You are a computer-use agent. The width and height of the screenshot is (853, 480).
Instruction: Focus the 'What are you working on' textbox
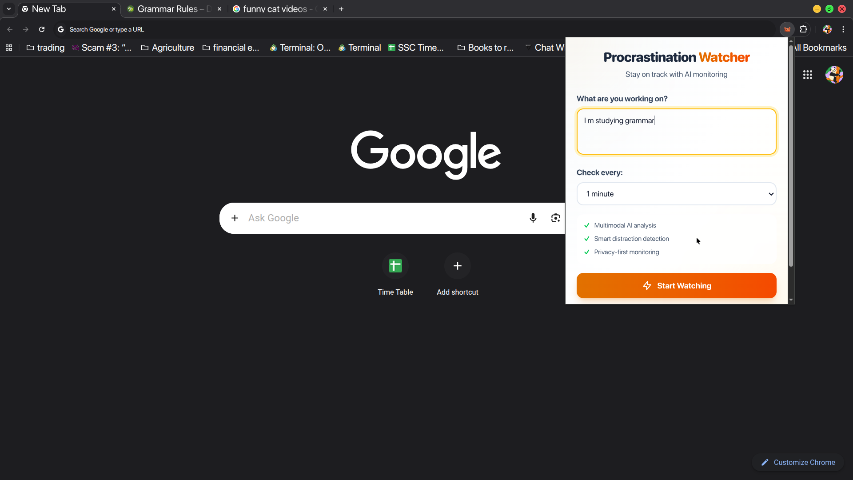tap(676, 132)
